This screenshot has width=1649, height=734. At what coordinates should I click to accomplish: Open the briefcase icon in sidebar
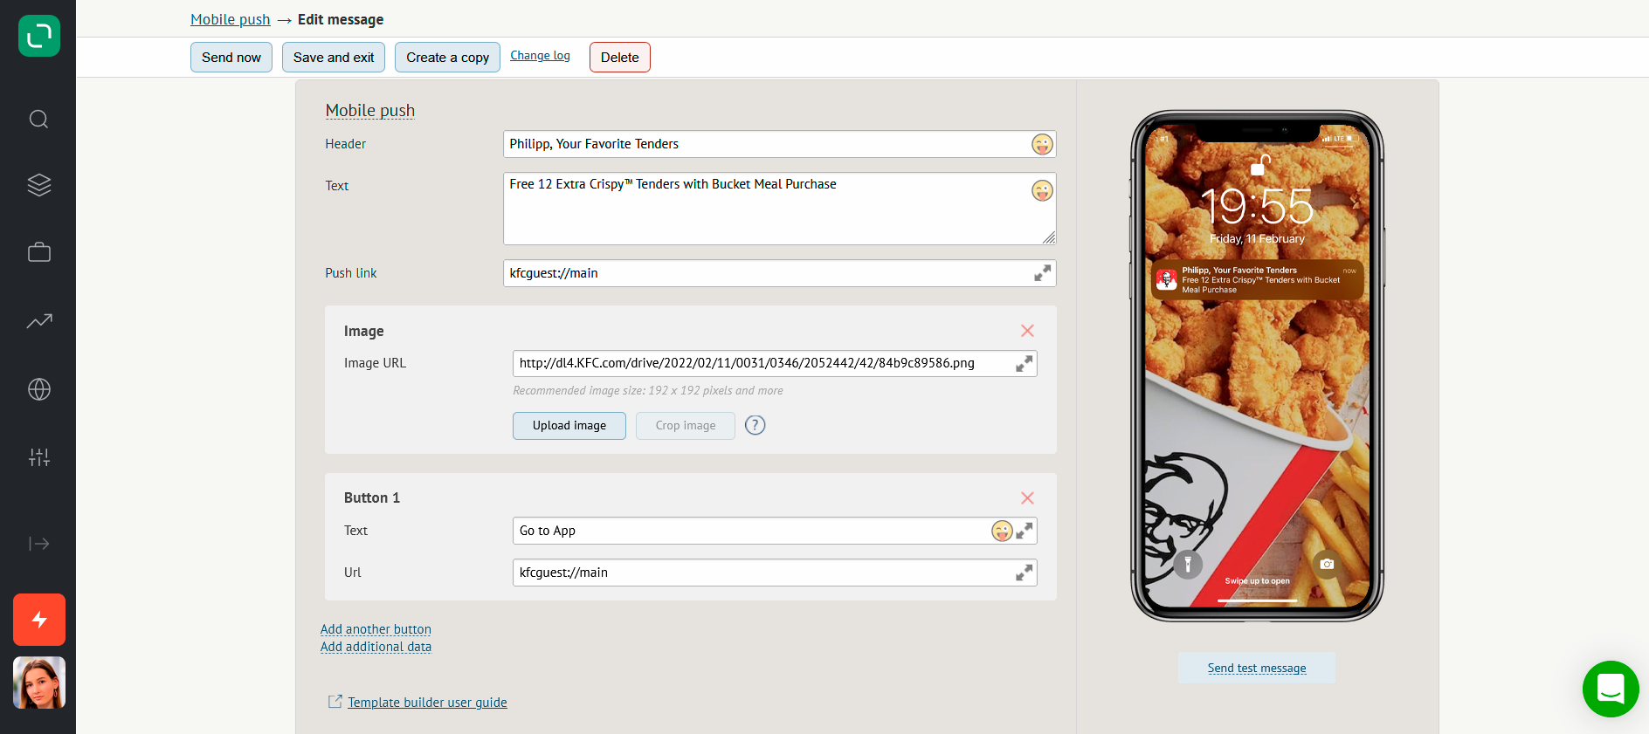coord(38,252)
